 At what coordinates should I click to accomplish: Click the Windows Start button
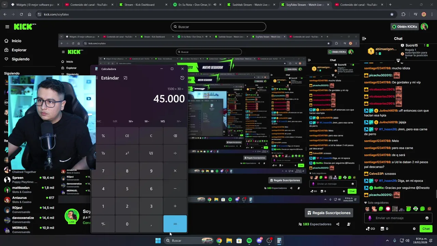[x=158, y=241]
